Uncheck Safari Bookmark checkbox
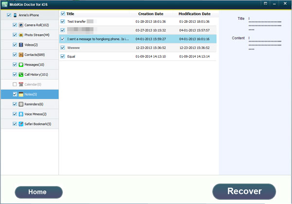This screenshot has width=292, height=204. 15,124
